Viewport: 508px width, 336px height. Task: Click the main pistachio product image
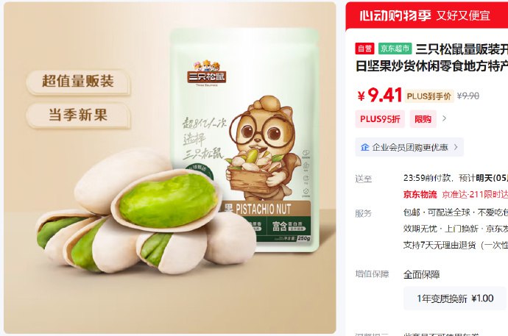(x=170, y=168)
